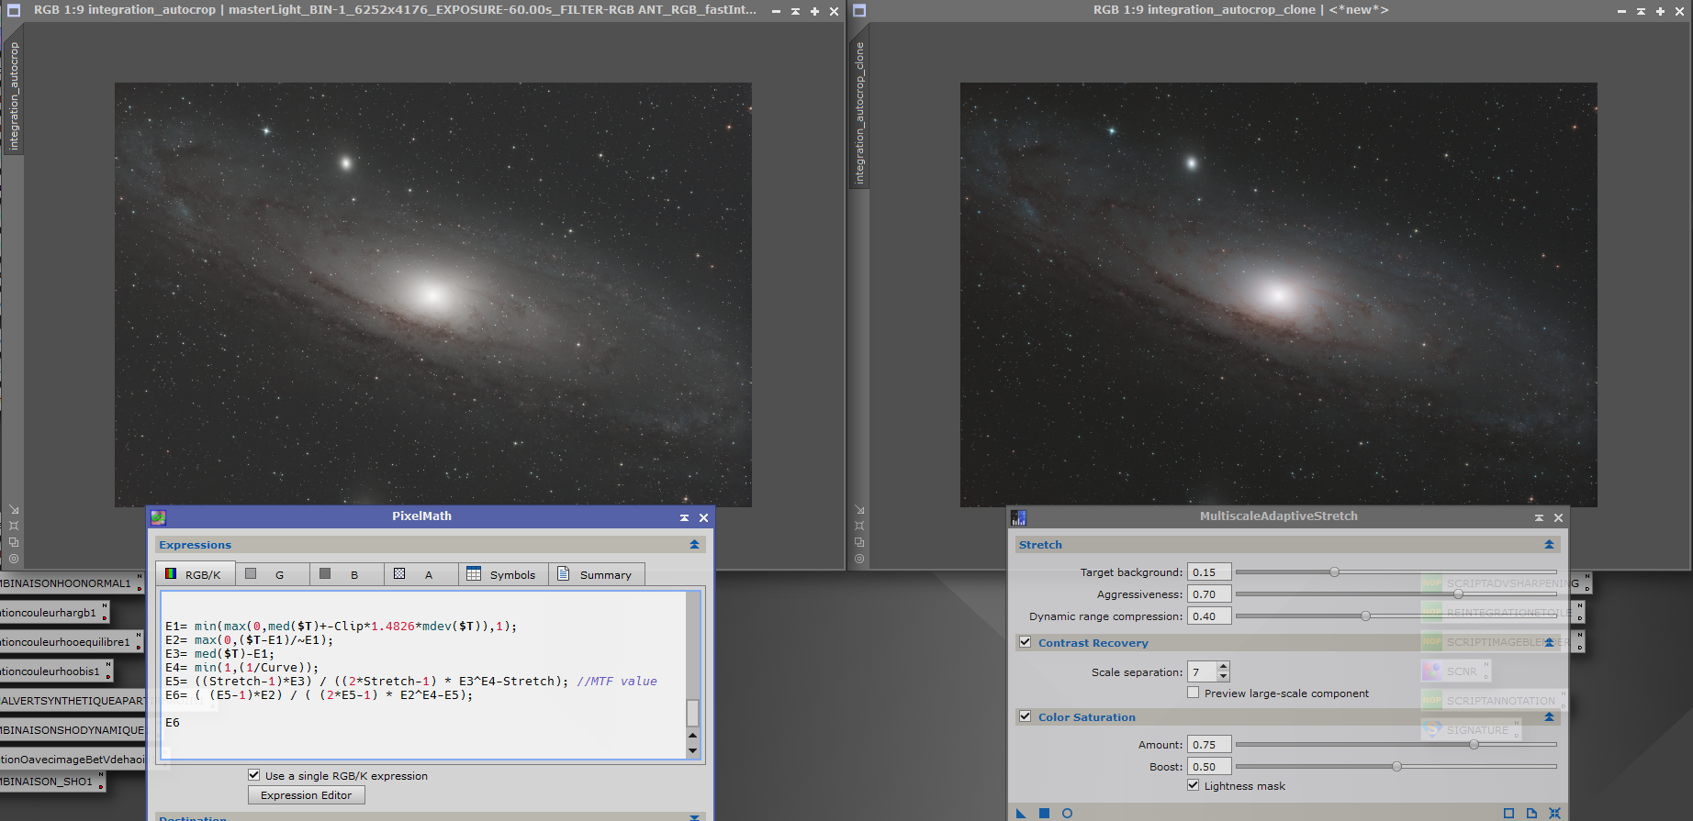Adjust the Dynamic range compression slider handle
Image resolution: width=1693 pixels, height=821 pixels.
1365,616
